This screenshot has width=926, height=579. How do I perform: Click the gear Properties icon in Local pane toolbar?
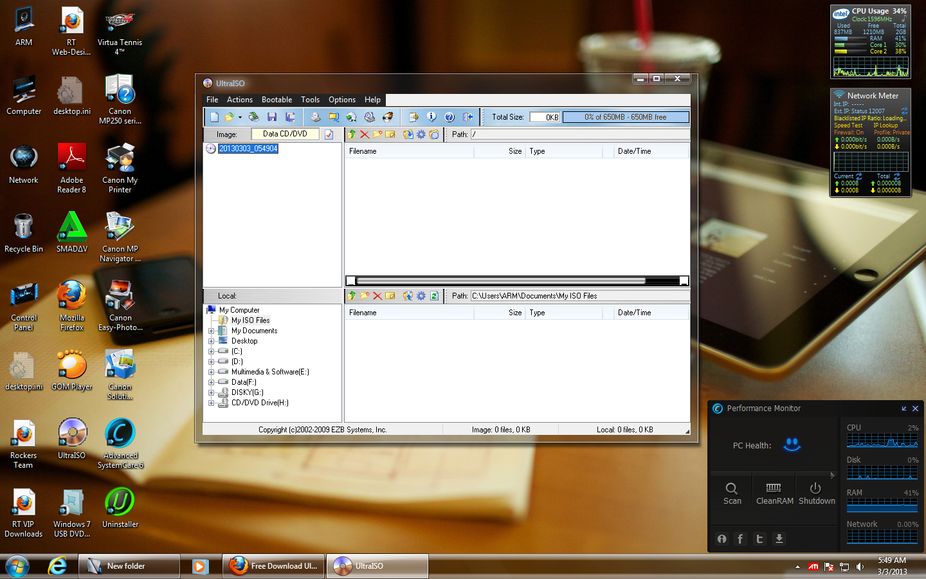pyautogui.click(x=421, y=296)
